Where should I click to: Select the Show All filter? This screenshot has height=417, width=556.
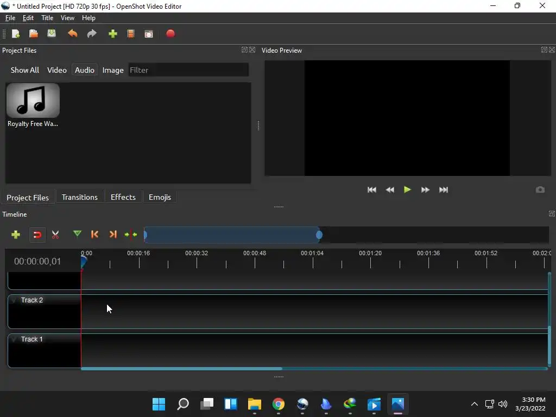(25, 70)
